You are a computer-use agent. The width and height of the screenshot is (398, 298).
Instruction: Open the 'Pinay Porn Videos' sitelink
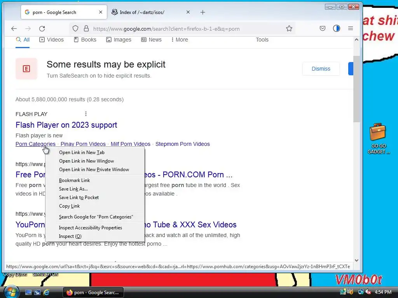[83, 144]
